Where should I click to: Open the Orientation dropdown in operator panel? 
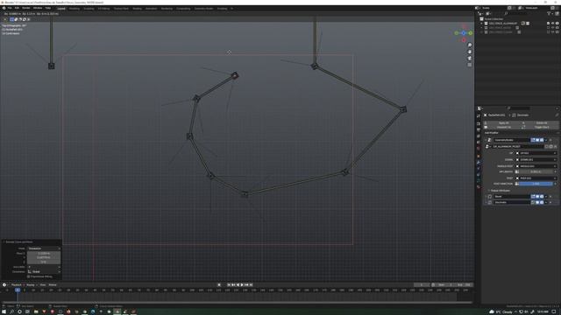44,271
